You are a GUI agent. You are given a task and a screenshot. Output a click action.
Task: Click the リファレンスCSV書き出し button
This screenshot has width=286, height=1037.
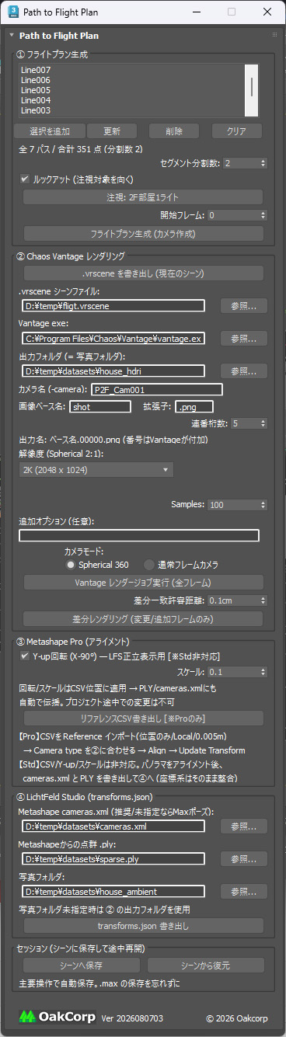pyautogui.click(x=144, y=718)
